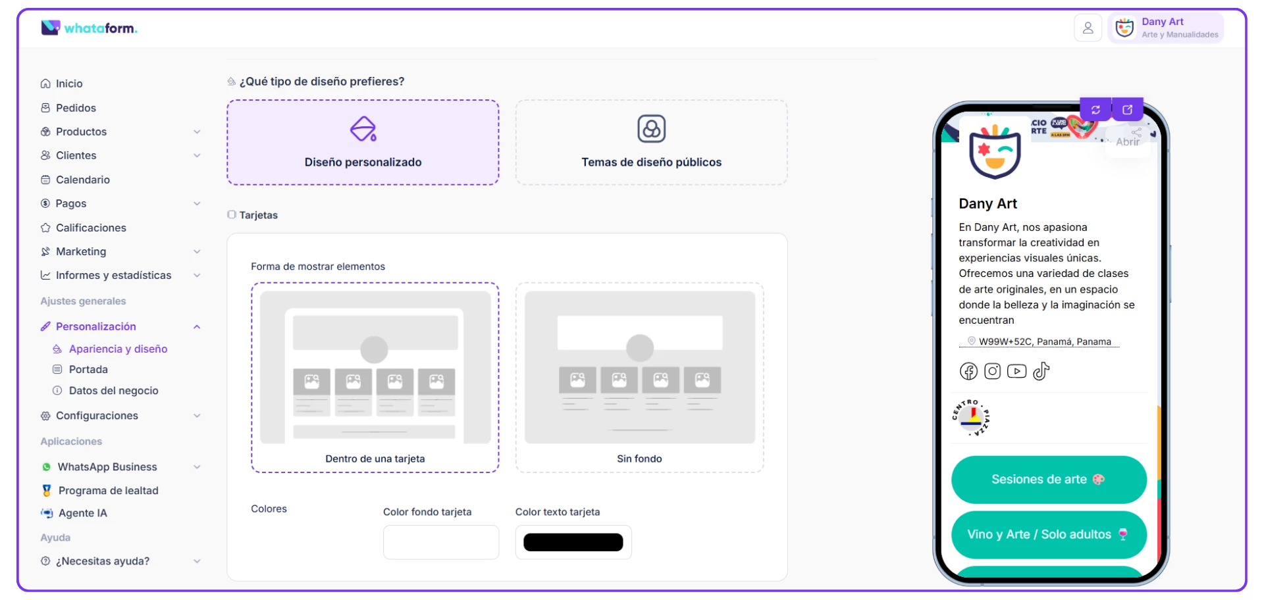This screenshot has height=600, width=1264.
Task: Click the refresh preview icon above phone
Action: click(x=1095, y=110)
